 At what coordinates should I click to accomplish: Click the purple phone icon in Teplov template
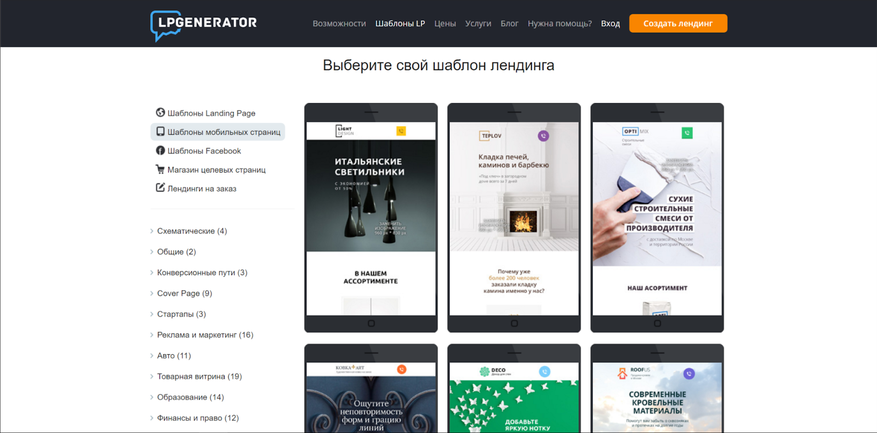click(x=543, y=135)
